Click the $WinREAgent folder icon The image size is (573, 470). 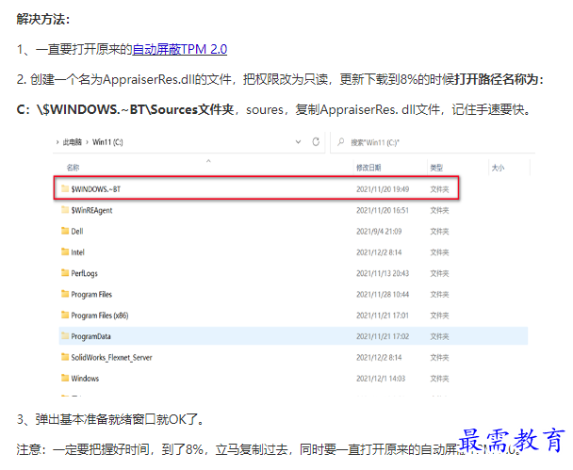(65, 210)
